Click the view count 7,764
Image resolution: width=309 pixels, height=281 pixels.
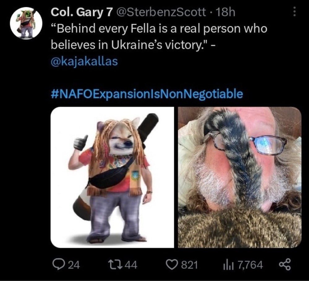coord(251,265)
